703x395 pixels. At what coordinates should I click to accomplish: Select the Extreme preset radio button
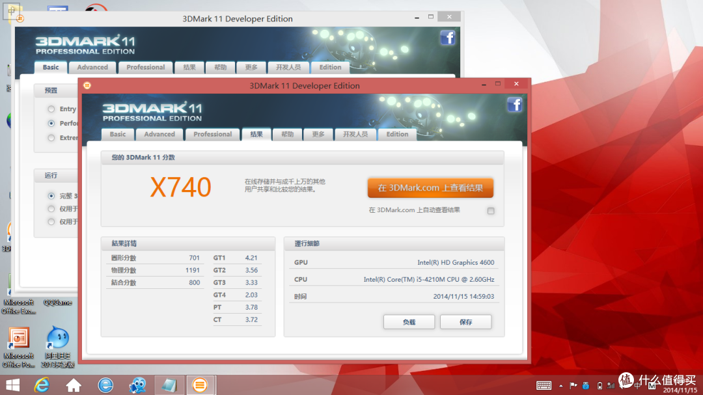[51, 138]
